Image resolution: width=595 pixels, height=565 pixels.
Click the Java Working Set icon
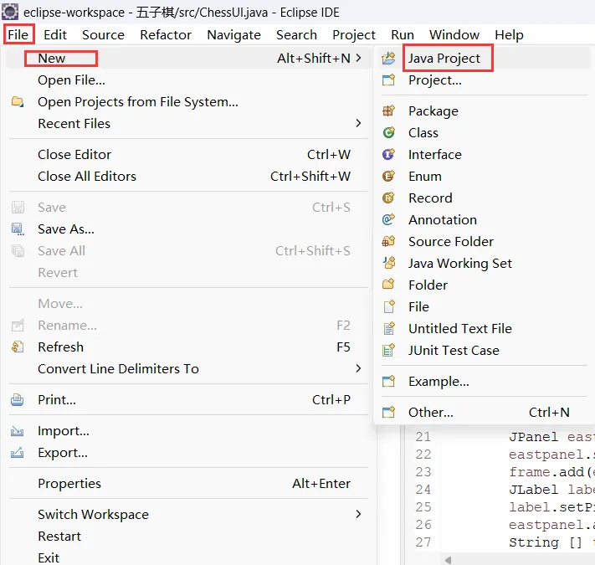(388, 263)
